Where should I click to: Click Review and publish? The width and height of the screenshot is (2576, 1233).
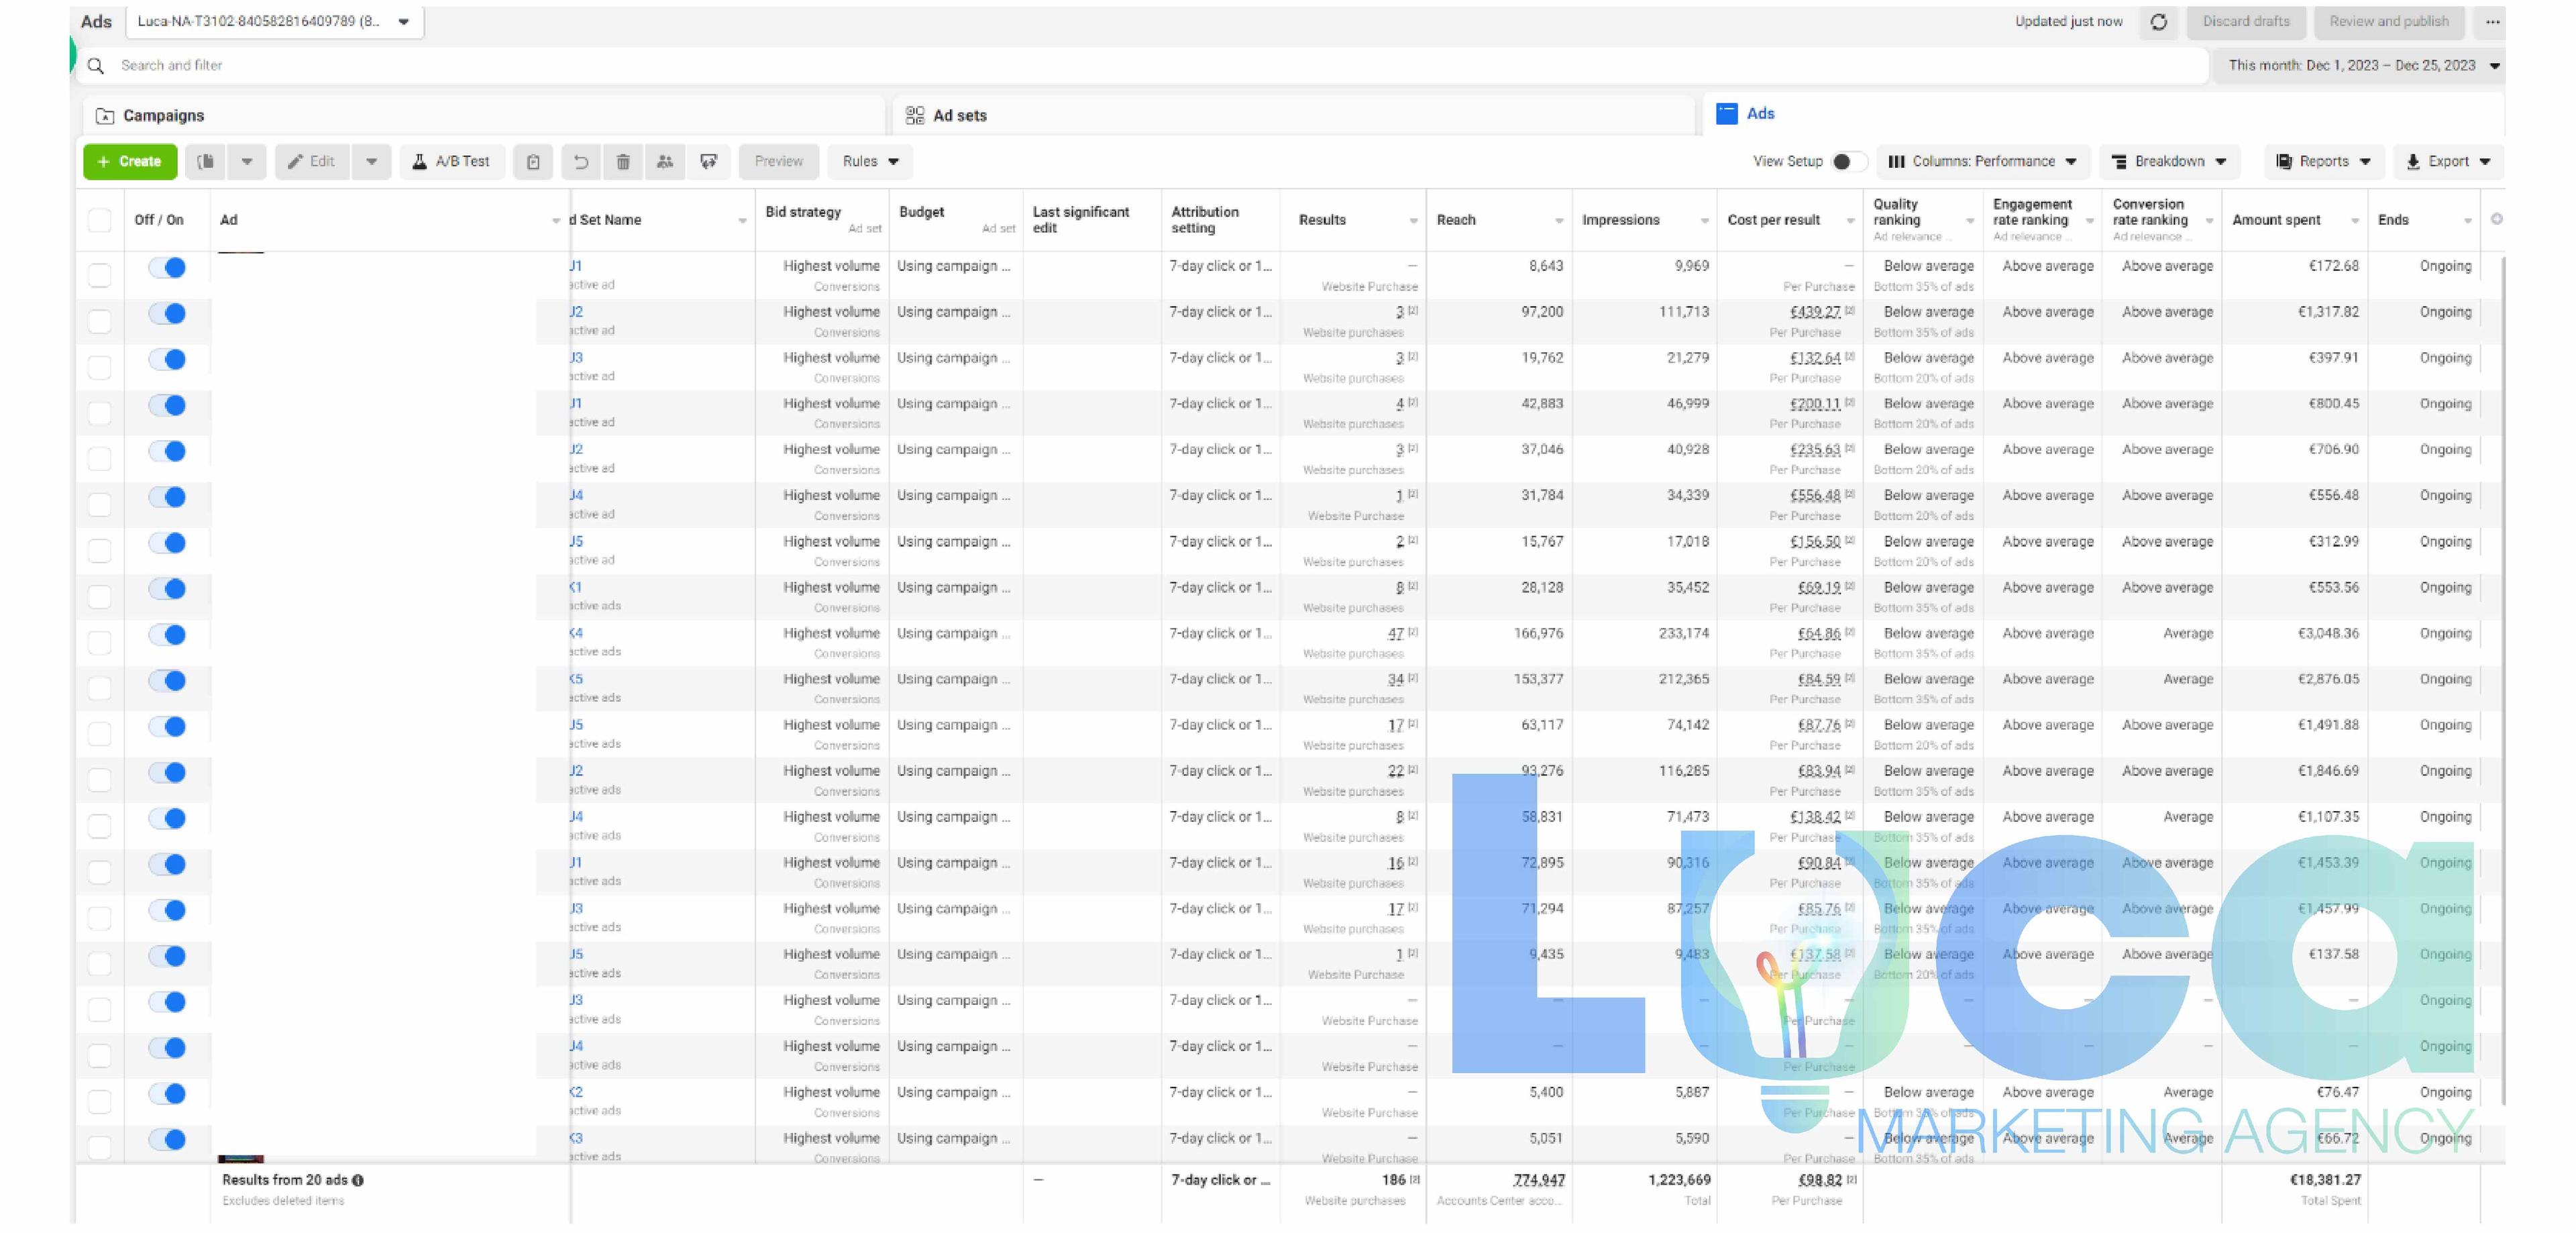pos(2389,22)
